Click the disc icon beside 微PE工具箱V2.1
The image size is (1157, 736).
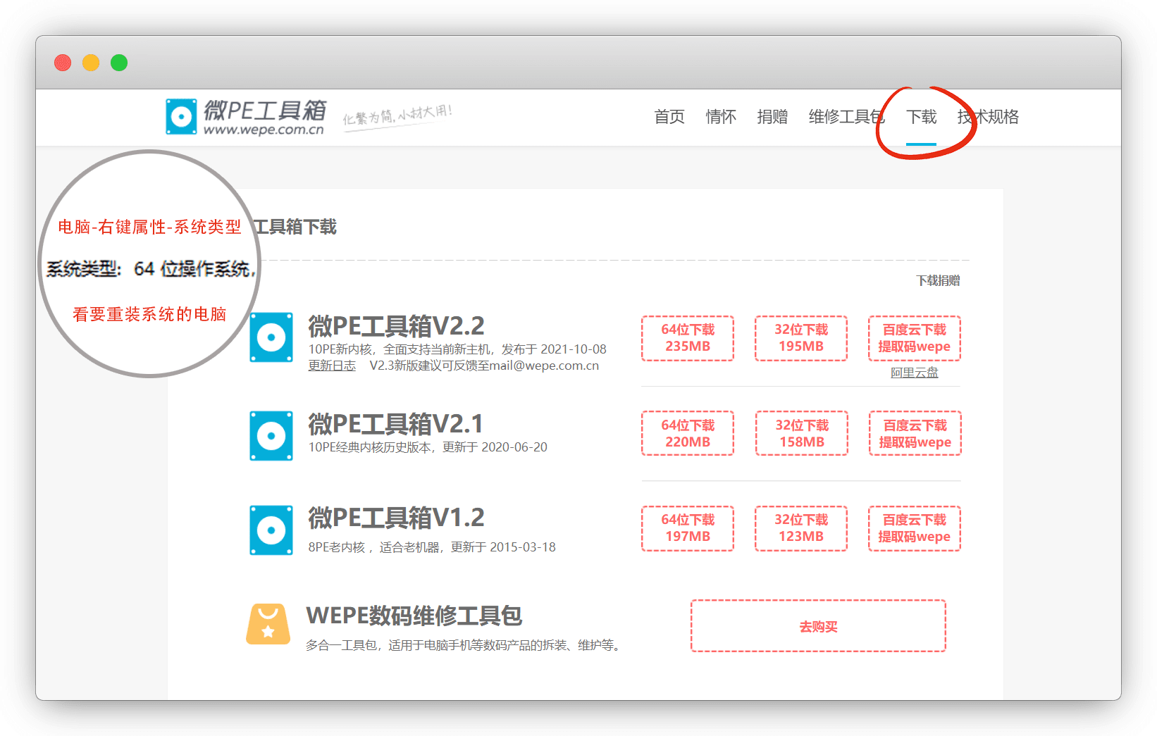coord(271,436)
